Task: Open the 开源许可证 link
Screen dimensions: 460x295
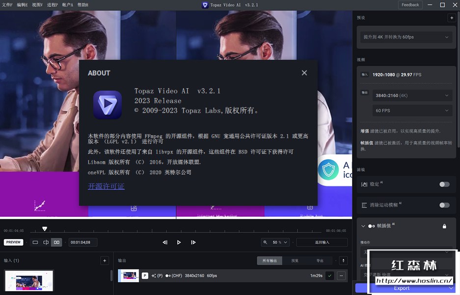Action: [106, 186]
